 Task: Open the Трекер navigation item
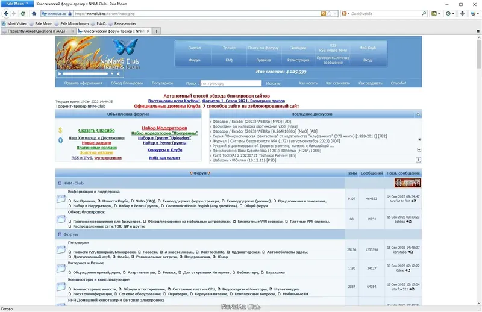point(229,48)
